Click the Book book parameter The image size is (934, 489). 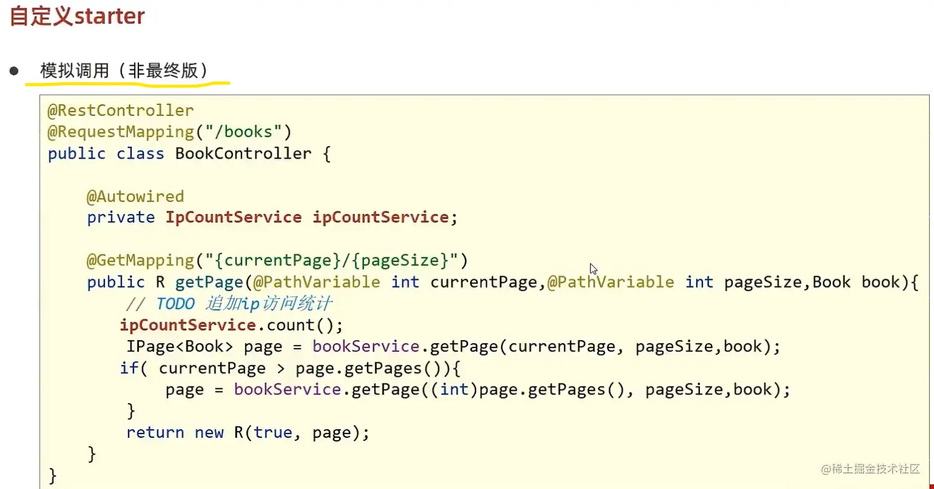857,282
